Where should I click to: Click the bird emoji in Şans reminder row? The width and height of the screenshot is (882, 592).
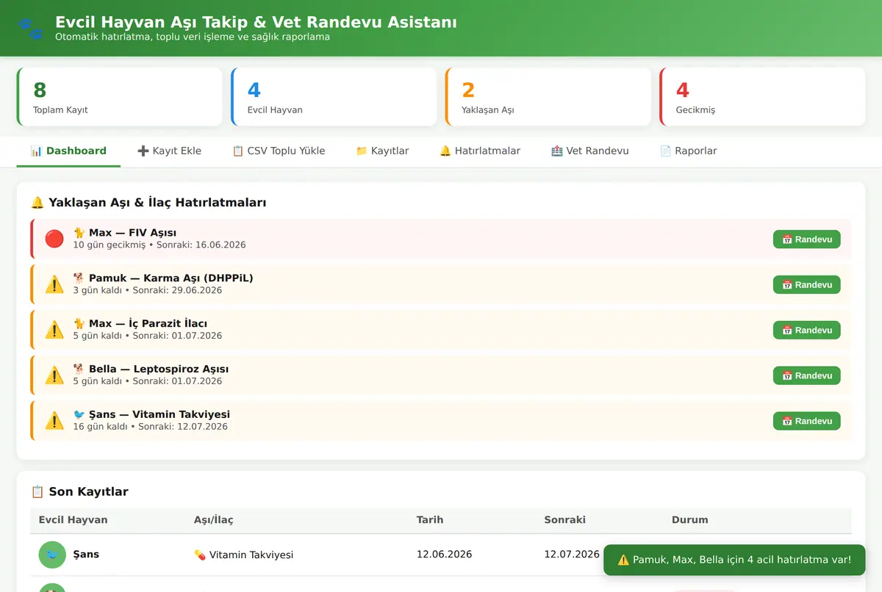79,415
